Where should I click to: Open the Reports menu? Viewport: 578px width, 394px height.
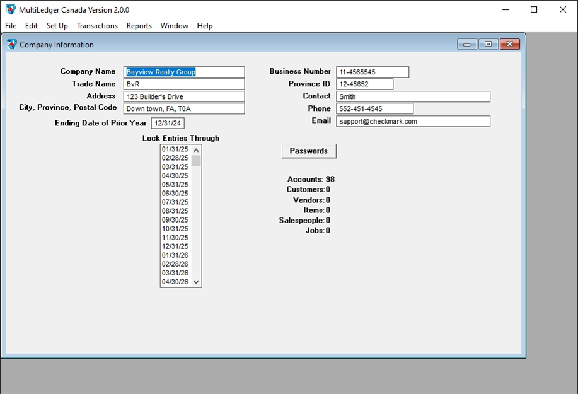coord(139,26)
